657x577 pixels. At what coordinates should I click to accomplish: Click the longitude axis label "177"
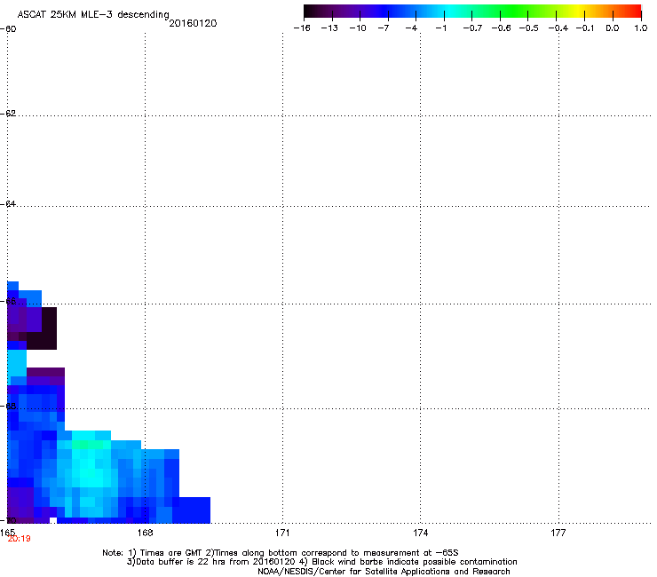[x=558, y=533]
